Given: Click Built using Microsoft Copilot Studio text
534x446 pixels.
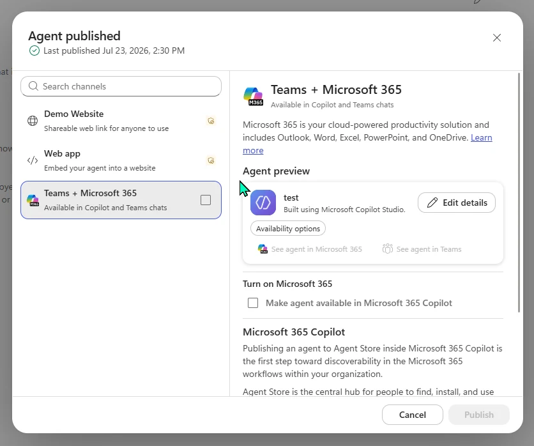Looking at the screenshot, I should pyautogui.click(x=345, y=210).
